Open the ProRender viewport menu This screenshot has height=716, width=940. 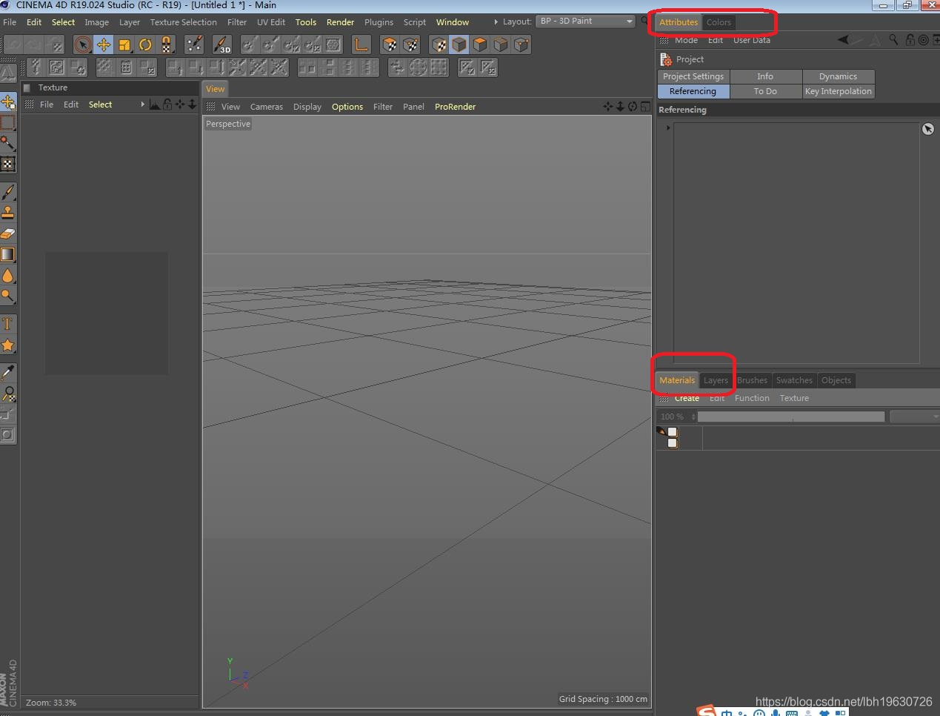(x=456, y=107)
